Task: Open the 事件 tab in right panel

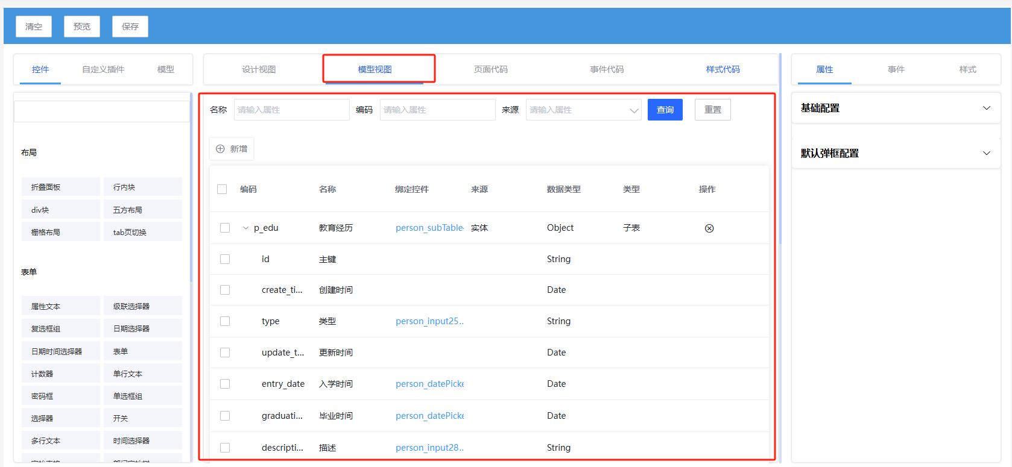Action: coord(896,69)
